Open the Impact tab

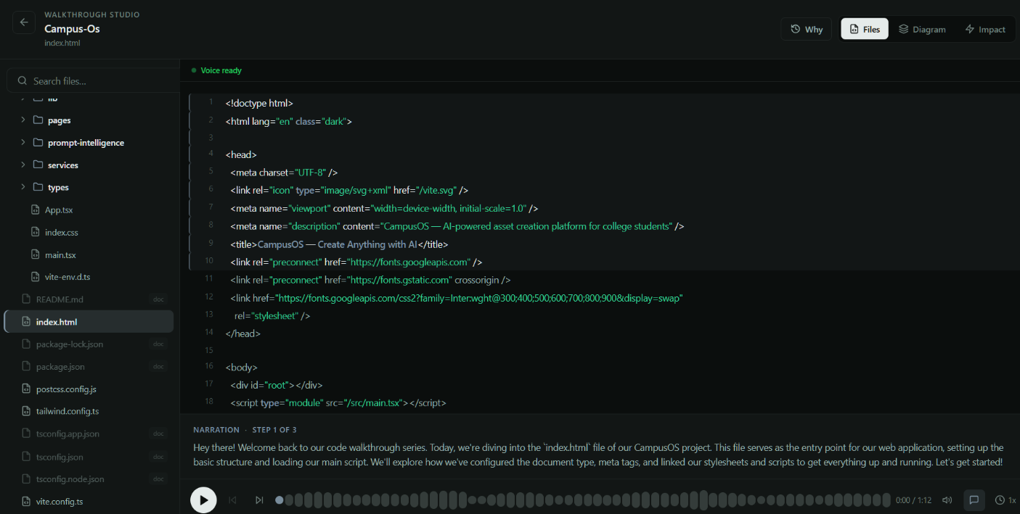click(x=985, y=29)
